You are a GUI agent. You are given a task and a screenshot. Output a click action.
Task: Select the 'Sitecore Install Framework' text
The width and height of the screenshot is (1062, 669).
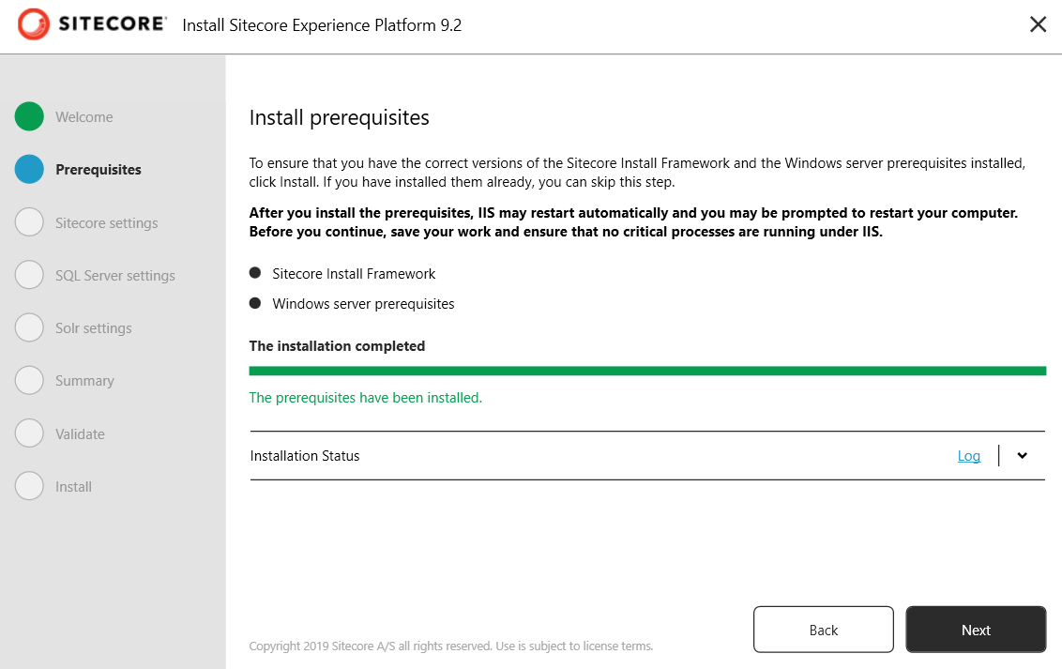(354, 274)
